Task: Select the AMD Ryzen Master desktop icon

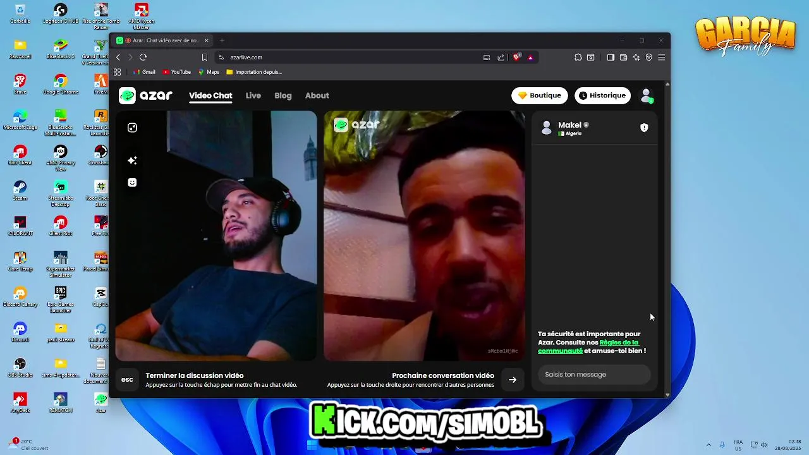Action: [x=142, y=16]
